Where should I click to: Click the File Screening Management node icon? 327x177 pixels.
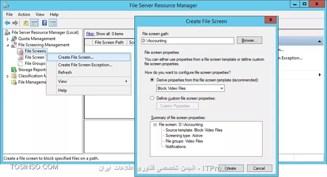pos(14,45)
